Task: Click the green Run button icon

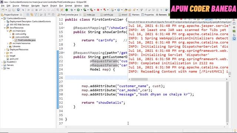Action: (78, 10)
